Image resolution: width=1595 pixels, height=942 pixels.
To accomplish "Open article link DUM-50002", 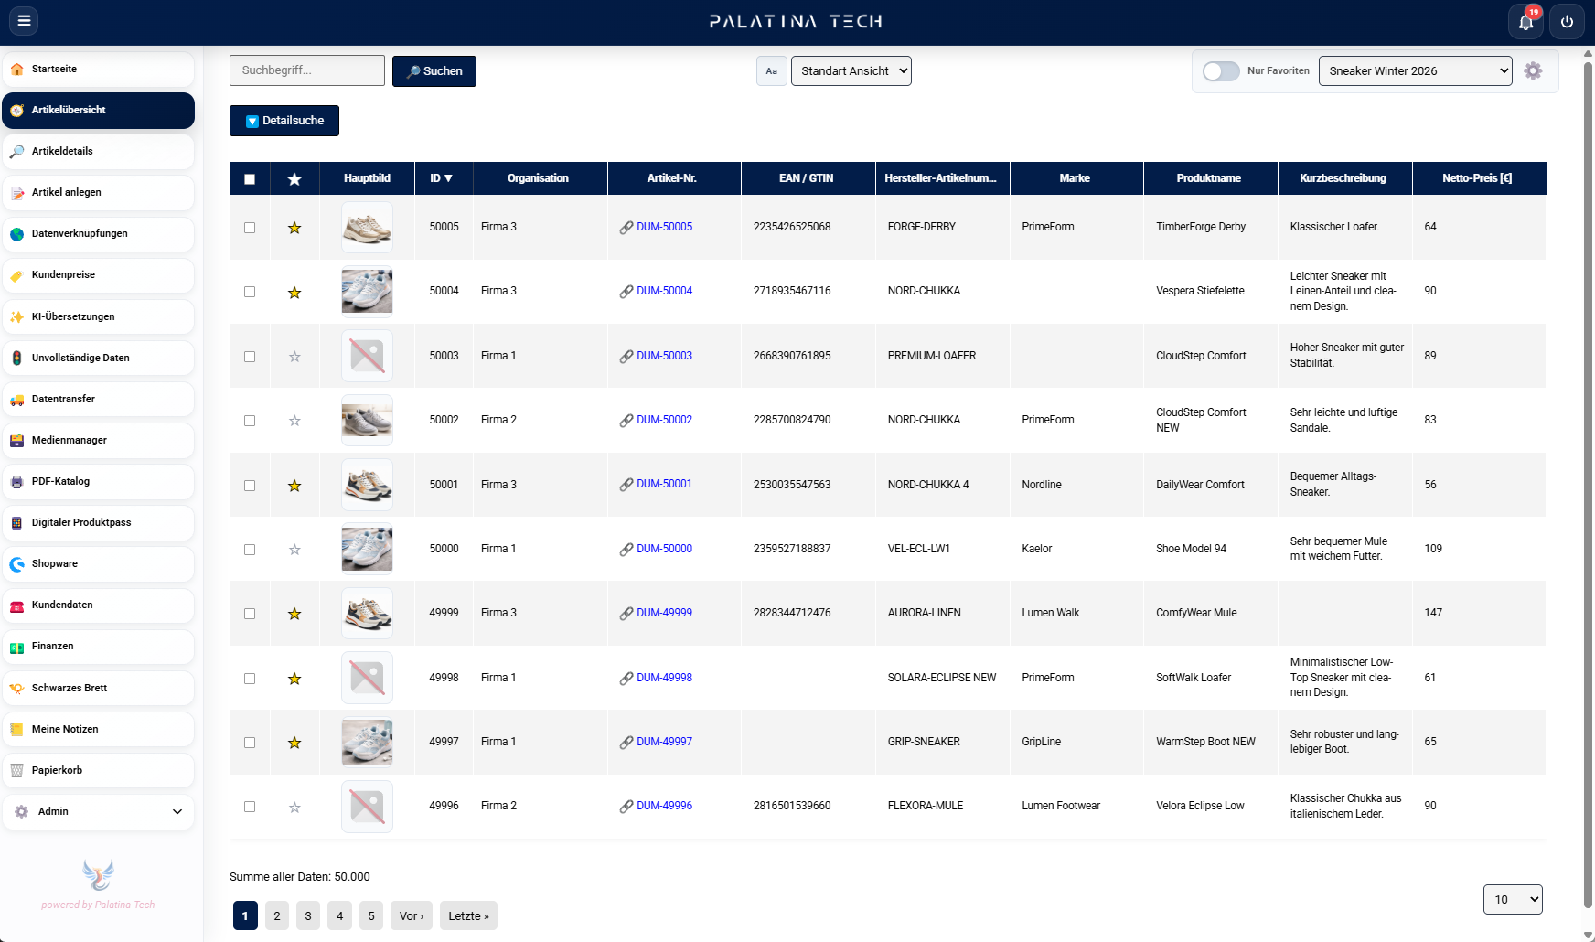I will coord(664,420).
